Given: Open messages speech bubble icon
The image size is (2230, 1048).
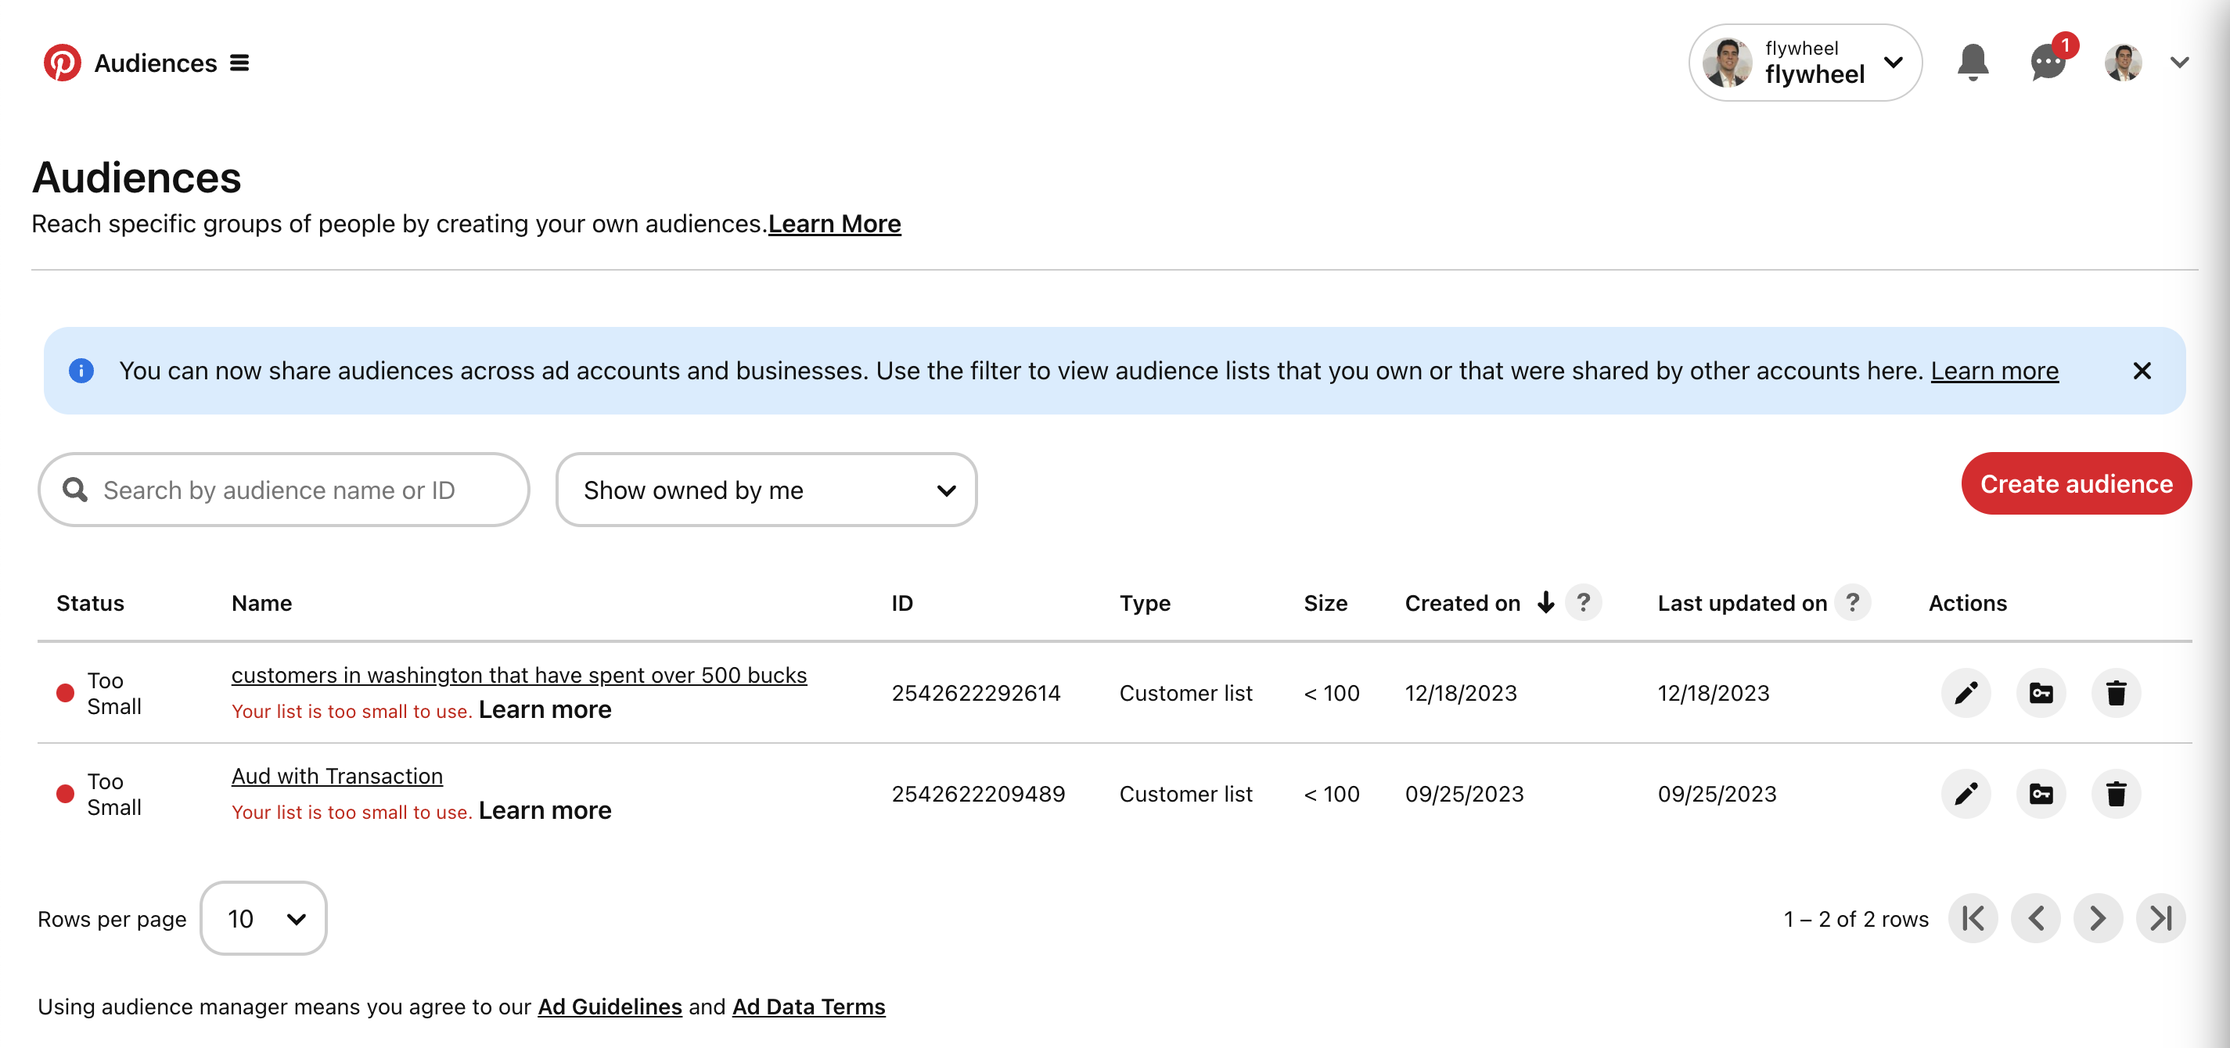Looking at the screenshot, I should tap(2048, 63).
